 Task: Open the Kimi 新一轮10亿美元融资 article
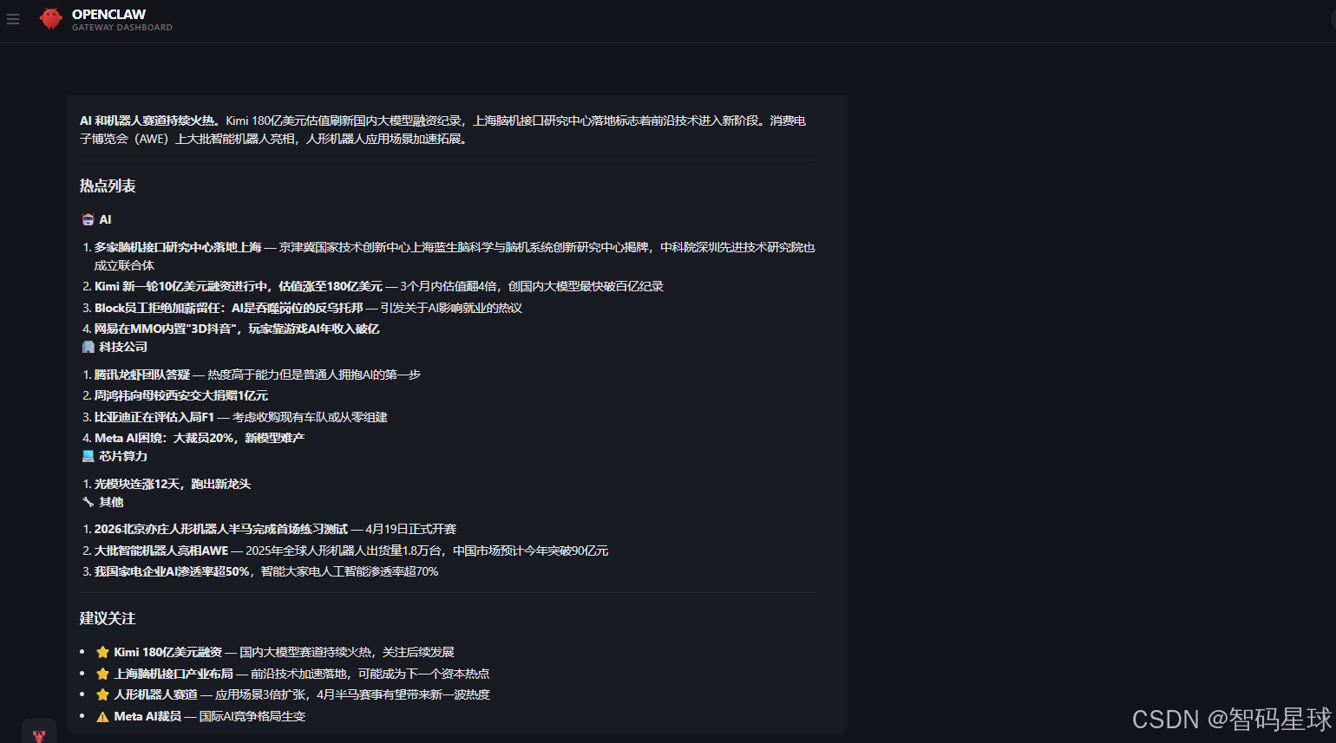point(234,286)
